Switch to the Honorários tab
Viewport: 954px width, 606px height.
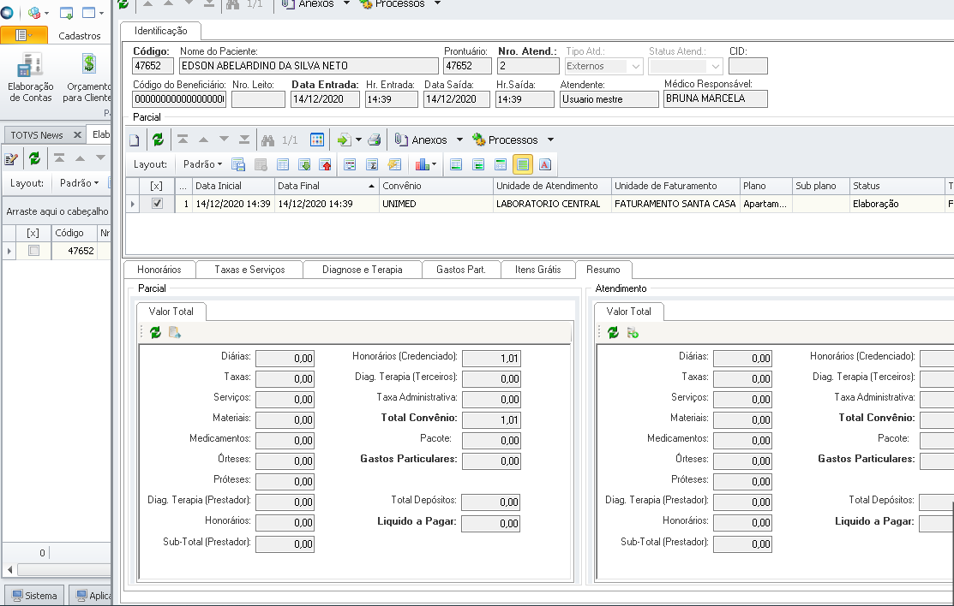(x=159, y=270)
